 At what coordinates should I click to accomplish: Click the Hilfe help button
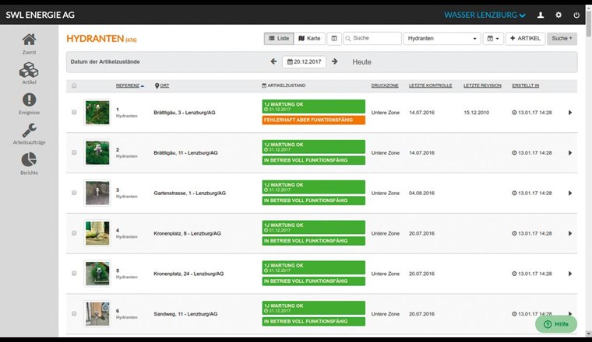[x=555, y=324]
